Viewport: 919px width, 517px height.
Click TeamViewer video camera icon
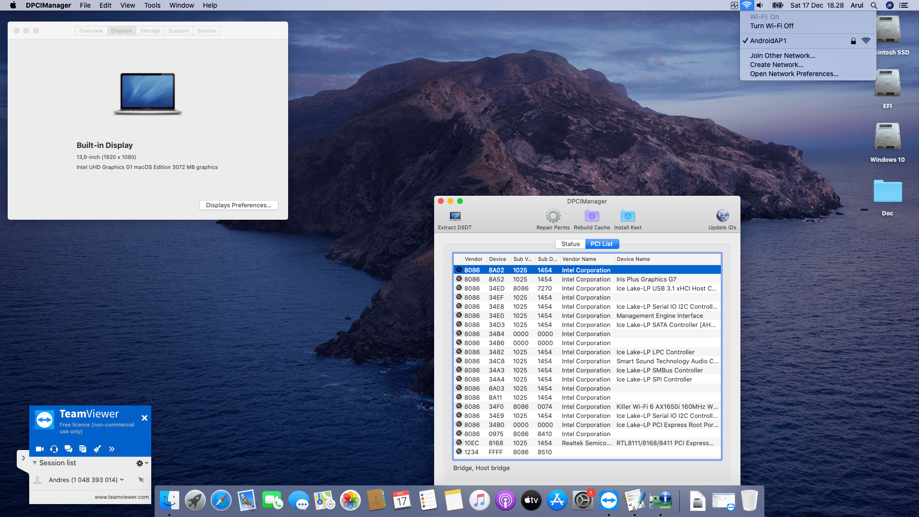(40, 449)
